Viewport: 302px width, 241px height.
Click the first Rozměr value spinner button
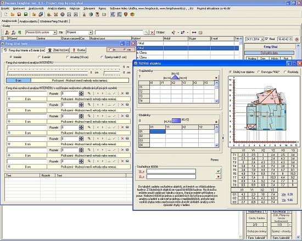(x=81, y=94)
